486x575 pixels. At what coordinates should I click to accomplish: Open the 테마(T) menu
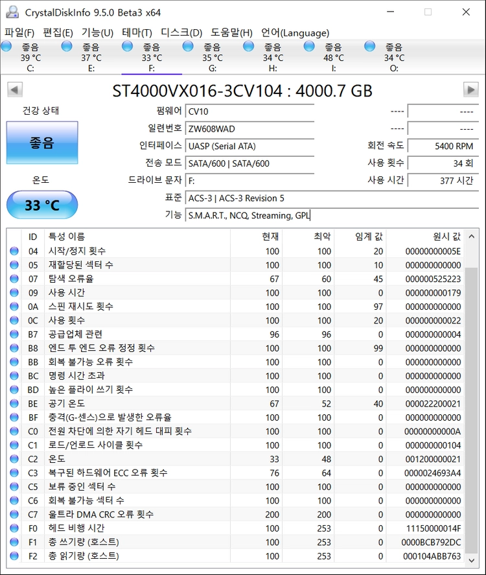137,32
